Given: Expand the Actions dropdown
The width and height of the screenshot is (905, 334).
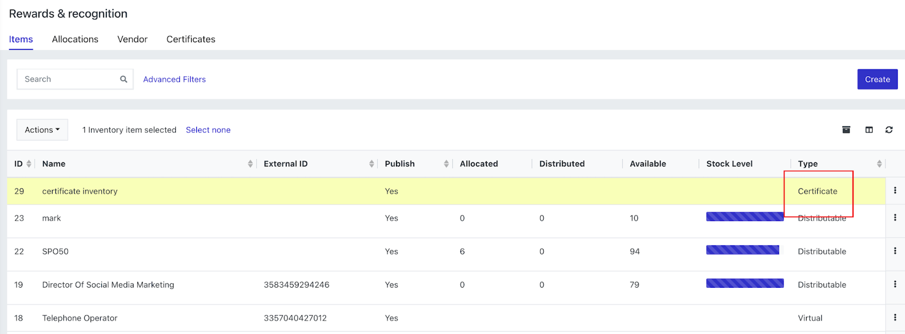Looking at the screenshot, I should [42, 130].
